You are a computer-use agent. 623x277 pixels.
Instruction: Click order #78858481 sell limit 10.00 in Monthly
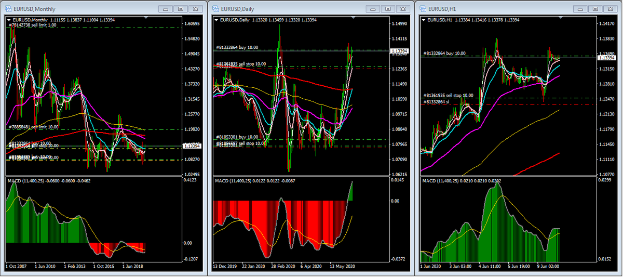(33, 127)
